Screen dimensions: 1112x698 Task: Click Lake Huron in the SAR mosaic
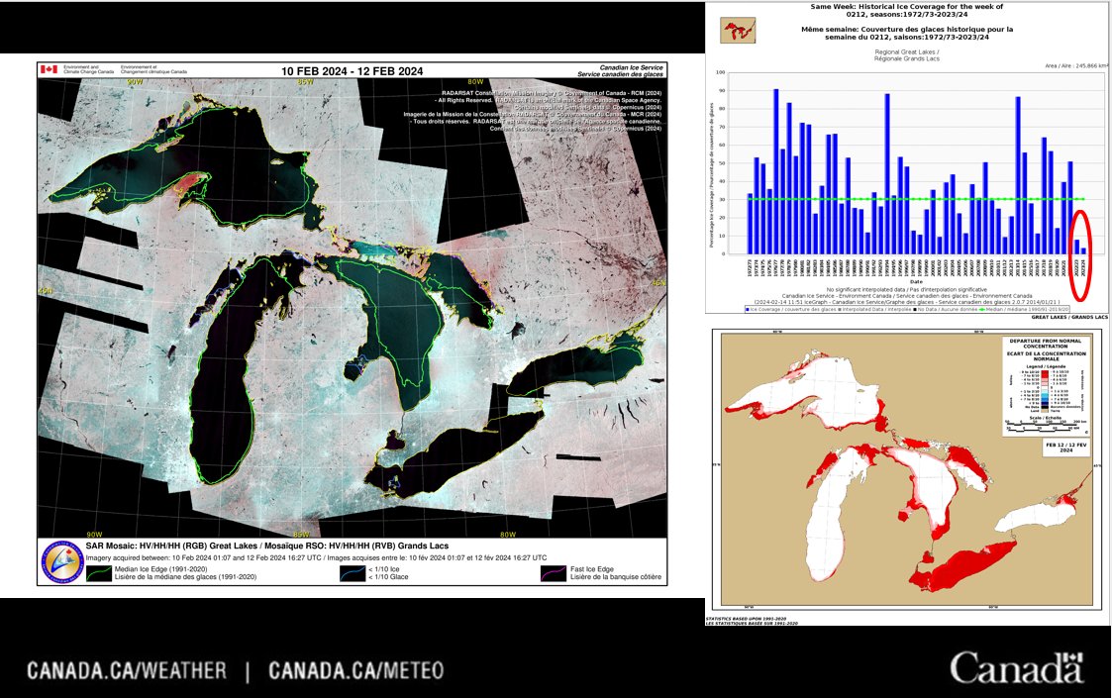pos(397,312)
